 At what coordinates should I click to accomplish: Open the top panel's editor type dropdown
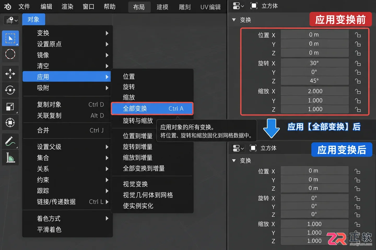click(238, 6)
